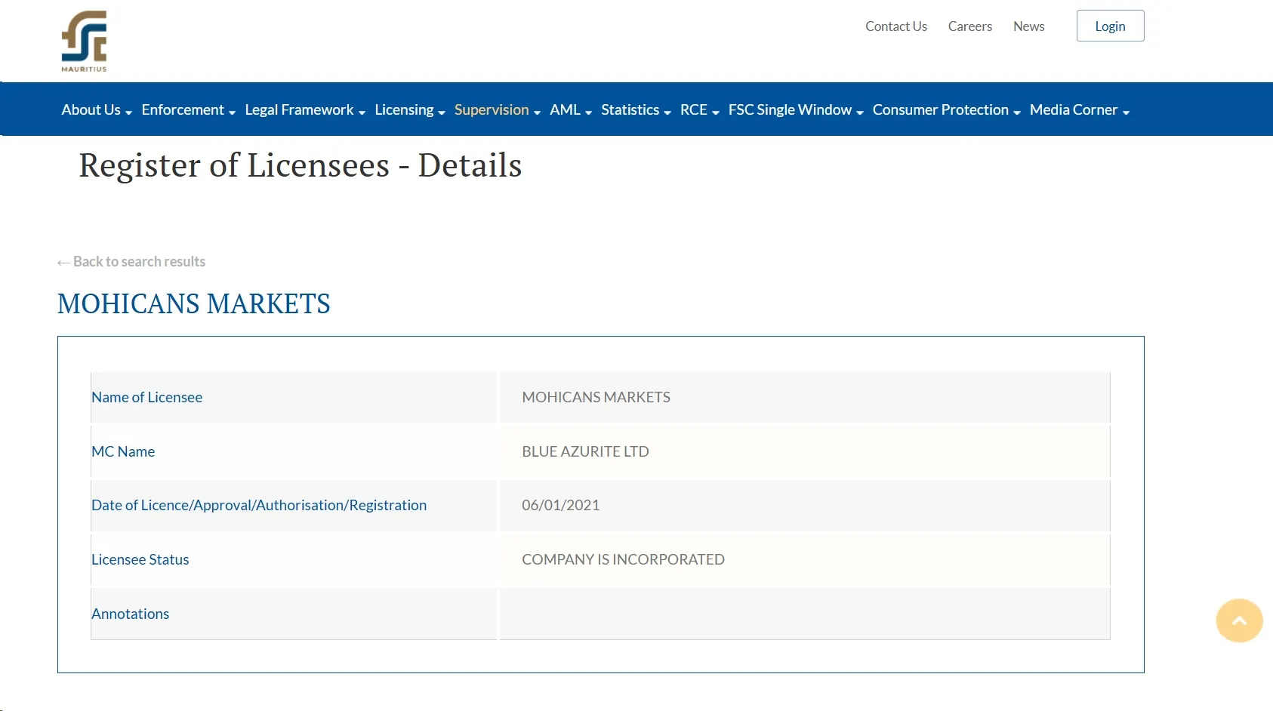Expand the About Us menu
Image resolution: width=1273 pixels, height=711 pixels.
(97, 110)
